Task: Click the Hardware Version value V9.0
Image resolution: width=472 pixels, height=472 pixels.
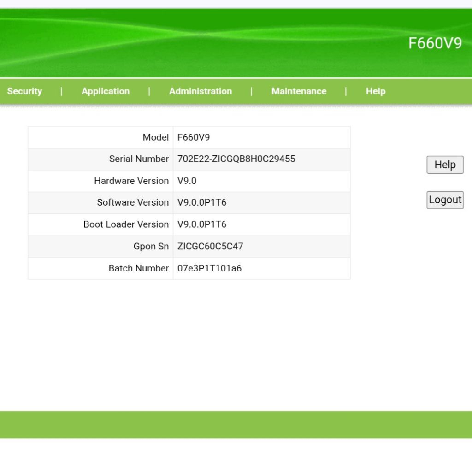Action: coord(187,181)
